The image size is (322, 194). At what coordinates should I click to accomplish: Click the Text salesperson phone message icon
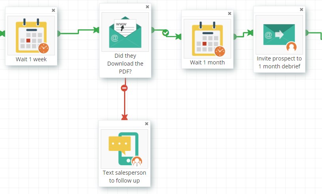pyautogui.click(x=124, y=149)
